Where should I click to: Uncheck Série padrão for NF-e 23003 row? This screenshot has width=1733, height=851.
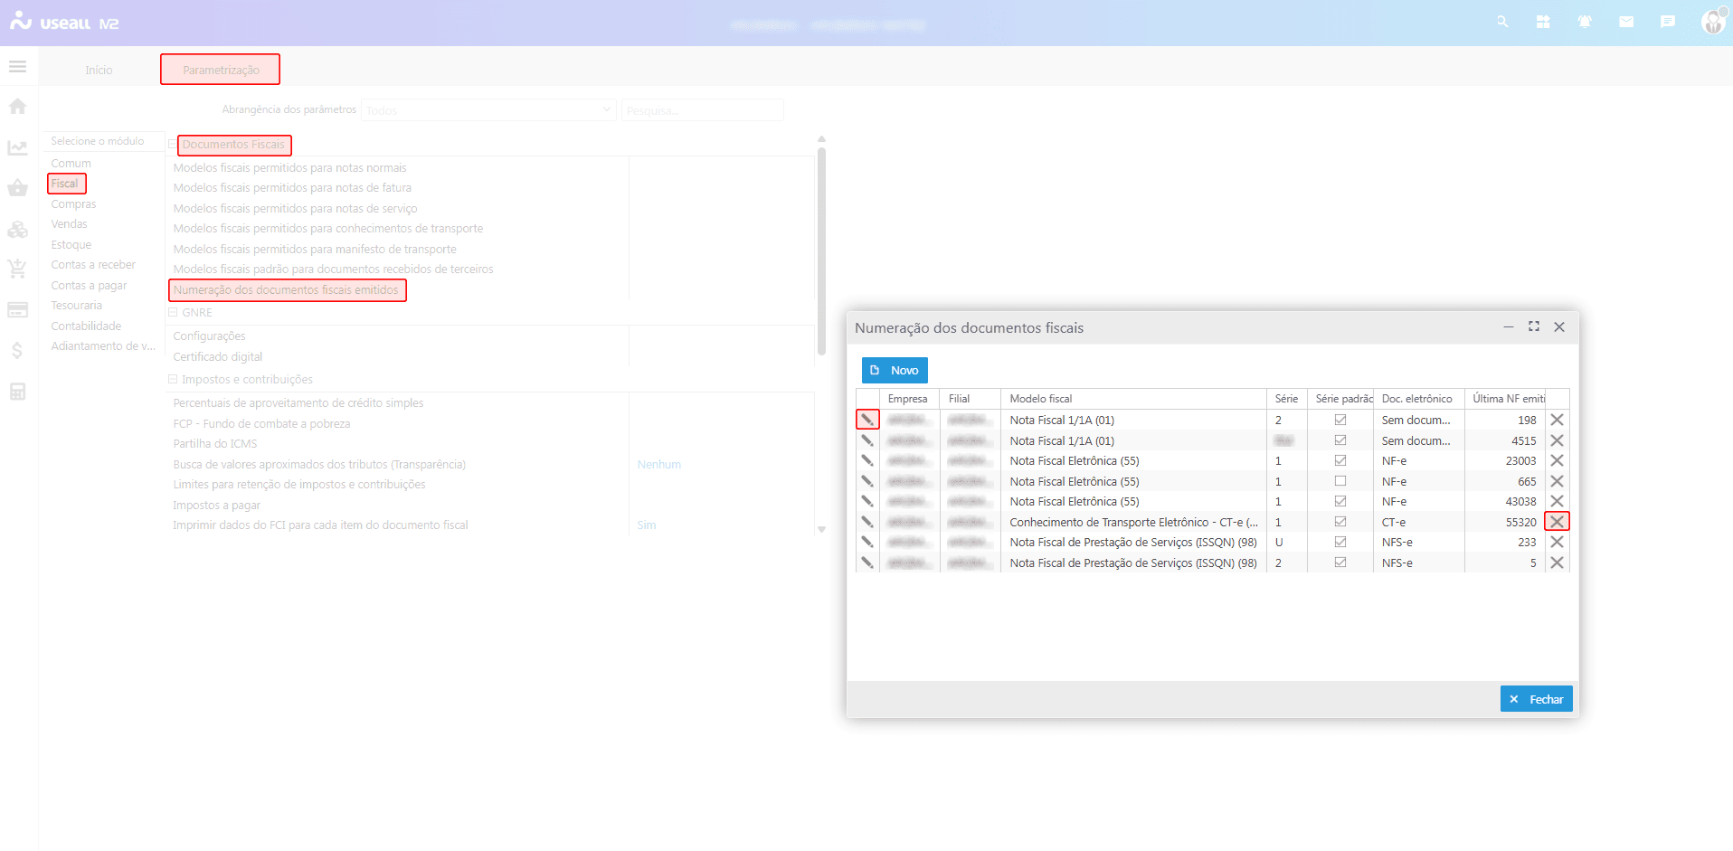coord(1340,461)
